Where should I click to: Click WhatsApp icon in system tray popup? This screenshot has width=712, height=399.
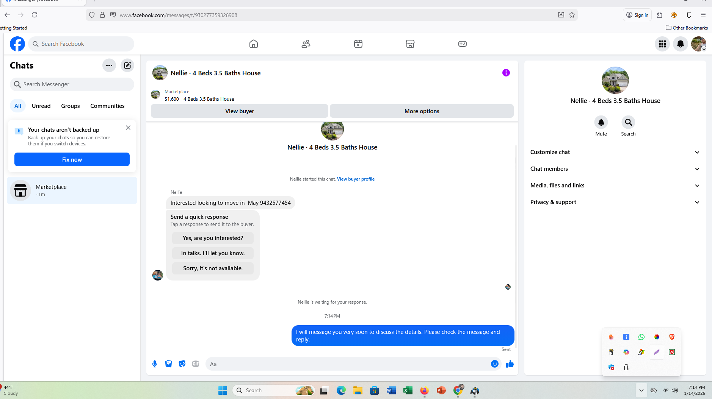641,337
